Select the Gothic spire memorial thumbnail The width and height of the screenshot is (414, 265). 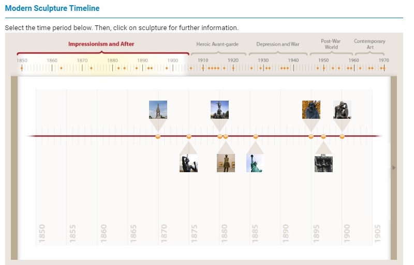coord(158,109)
